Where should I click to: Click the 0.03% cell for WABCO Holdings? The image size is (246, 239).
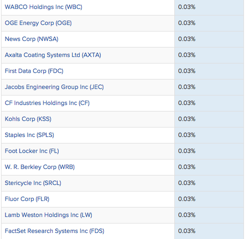coord(187,7)
